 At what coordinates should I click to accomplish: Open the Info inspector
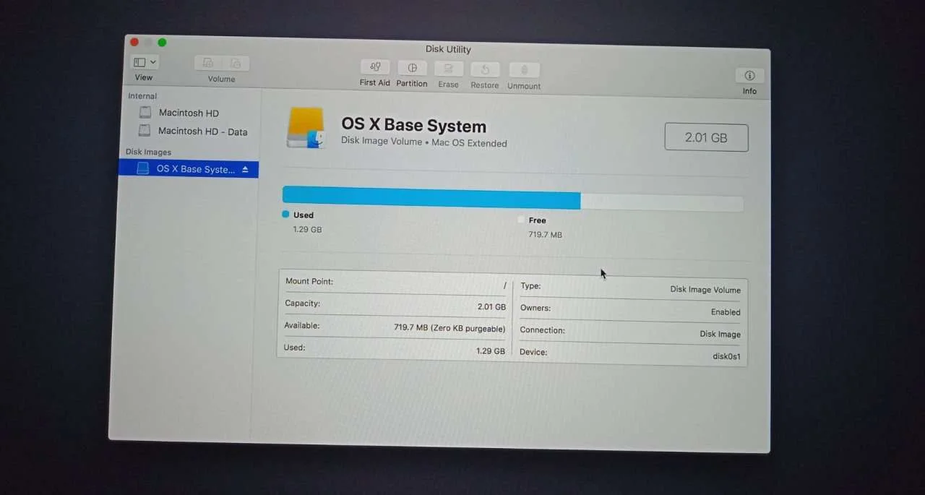(749, 75)
